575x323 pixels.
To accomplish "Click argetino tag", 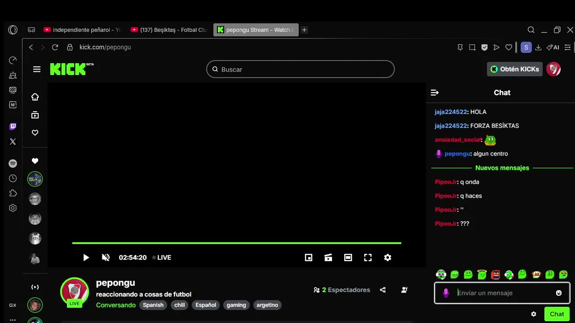I will pos(267,305).
